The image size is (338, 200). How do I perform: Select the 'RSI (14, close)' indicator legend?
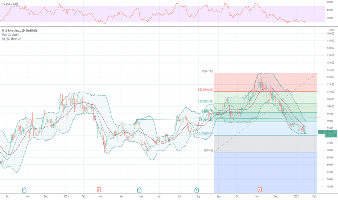(x=10, y=4)
